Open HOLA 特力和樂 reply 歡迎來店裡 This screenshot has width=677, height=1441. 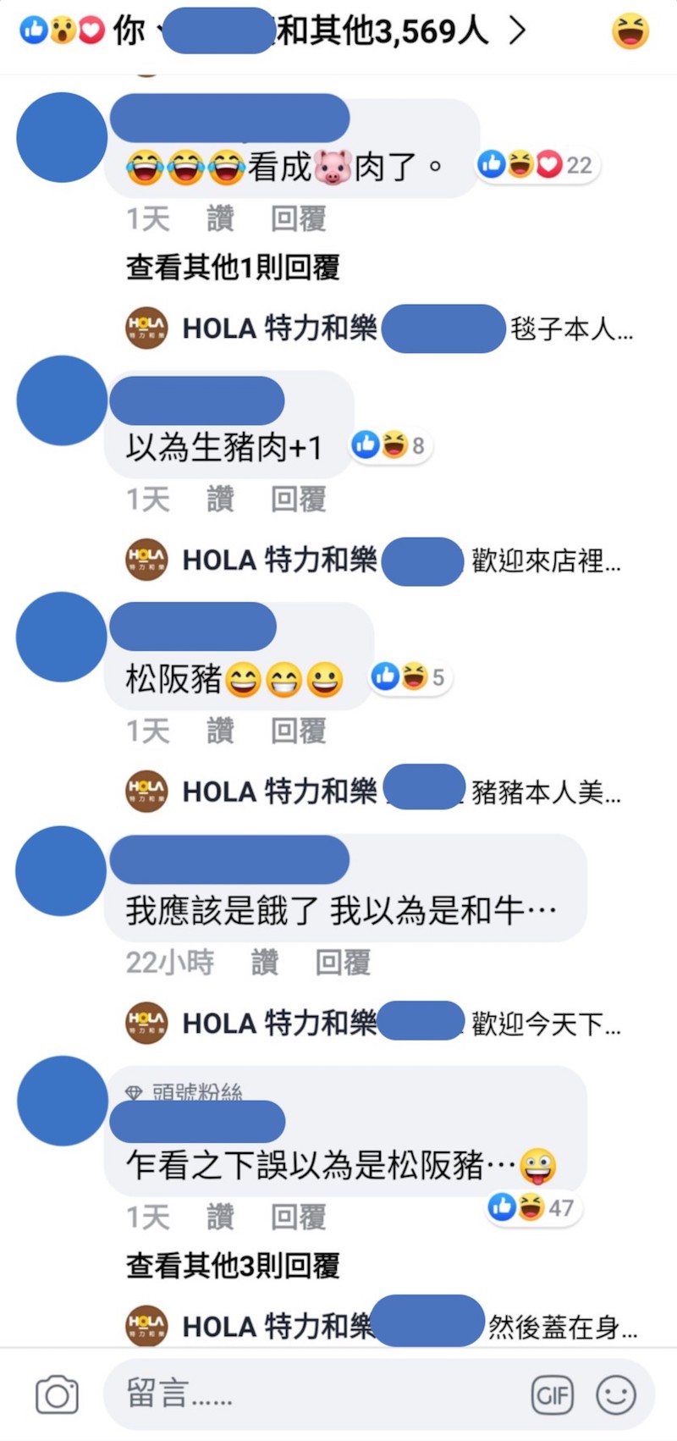(374, 560)
